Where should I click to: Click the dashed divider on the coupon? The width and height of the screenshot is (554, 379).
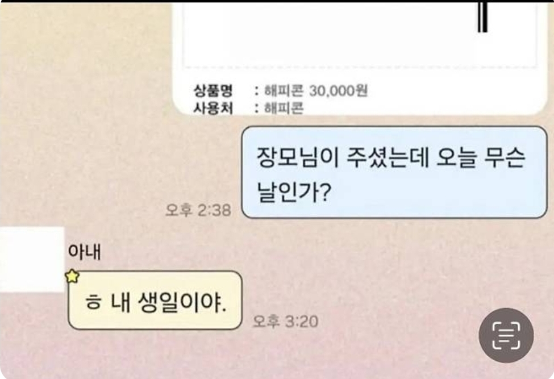pyautogui.click(x=360, y=66)
